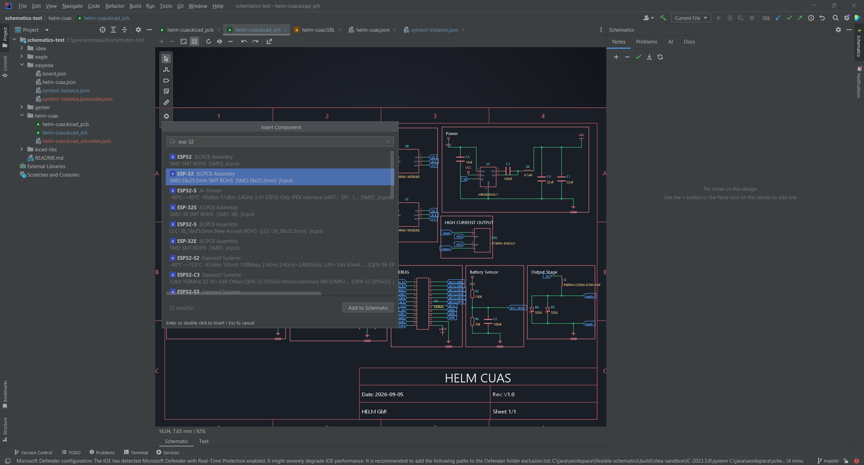Open the Current File run configuration dropdown
This screenshot has width=864, height=465.
click(x=691, y=18)
